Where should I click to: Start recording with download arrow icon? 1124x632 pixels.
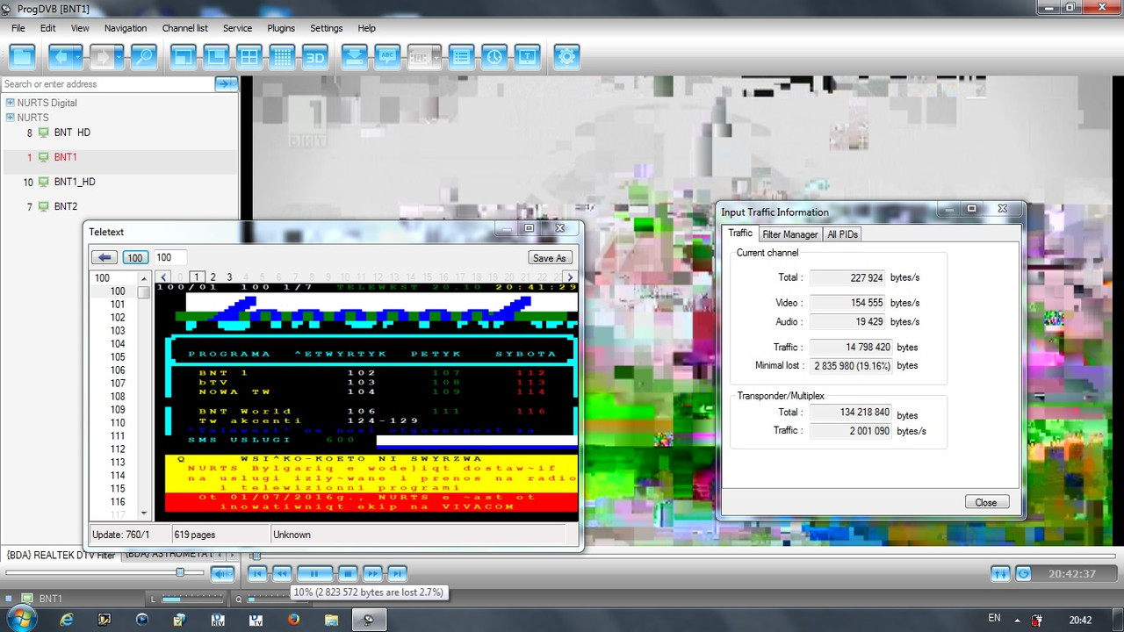click(x=354, y=57)
